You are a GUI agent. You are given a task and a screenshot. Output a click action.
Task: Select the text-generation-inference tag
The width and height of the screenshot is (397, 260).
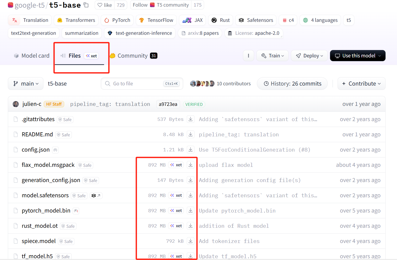(x=140, y=33)
